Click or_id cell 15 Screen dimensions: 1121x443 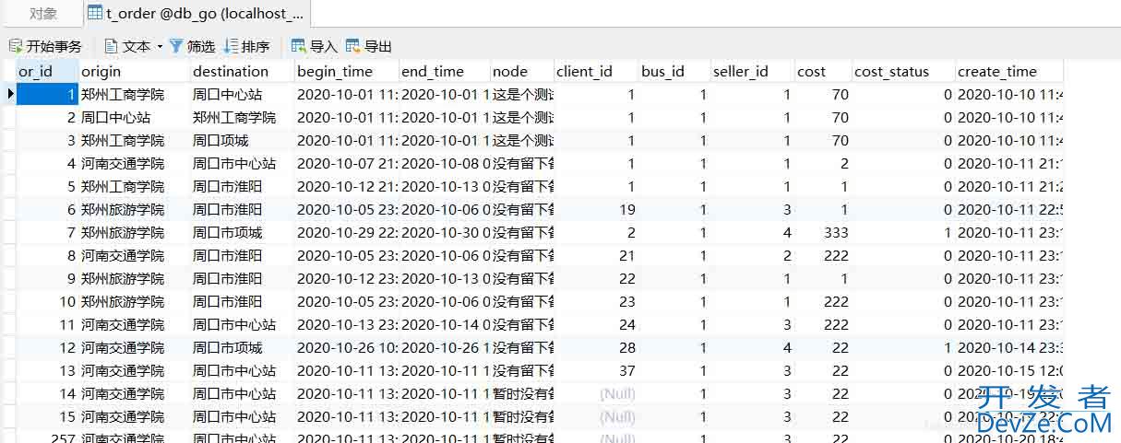[47, 416]
